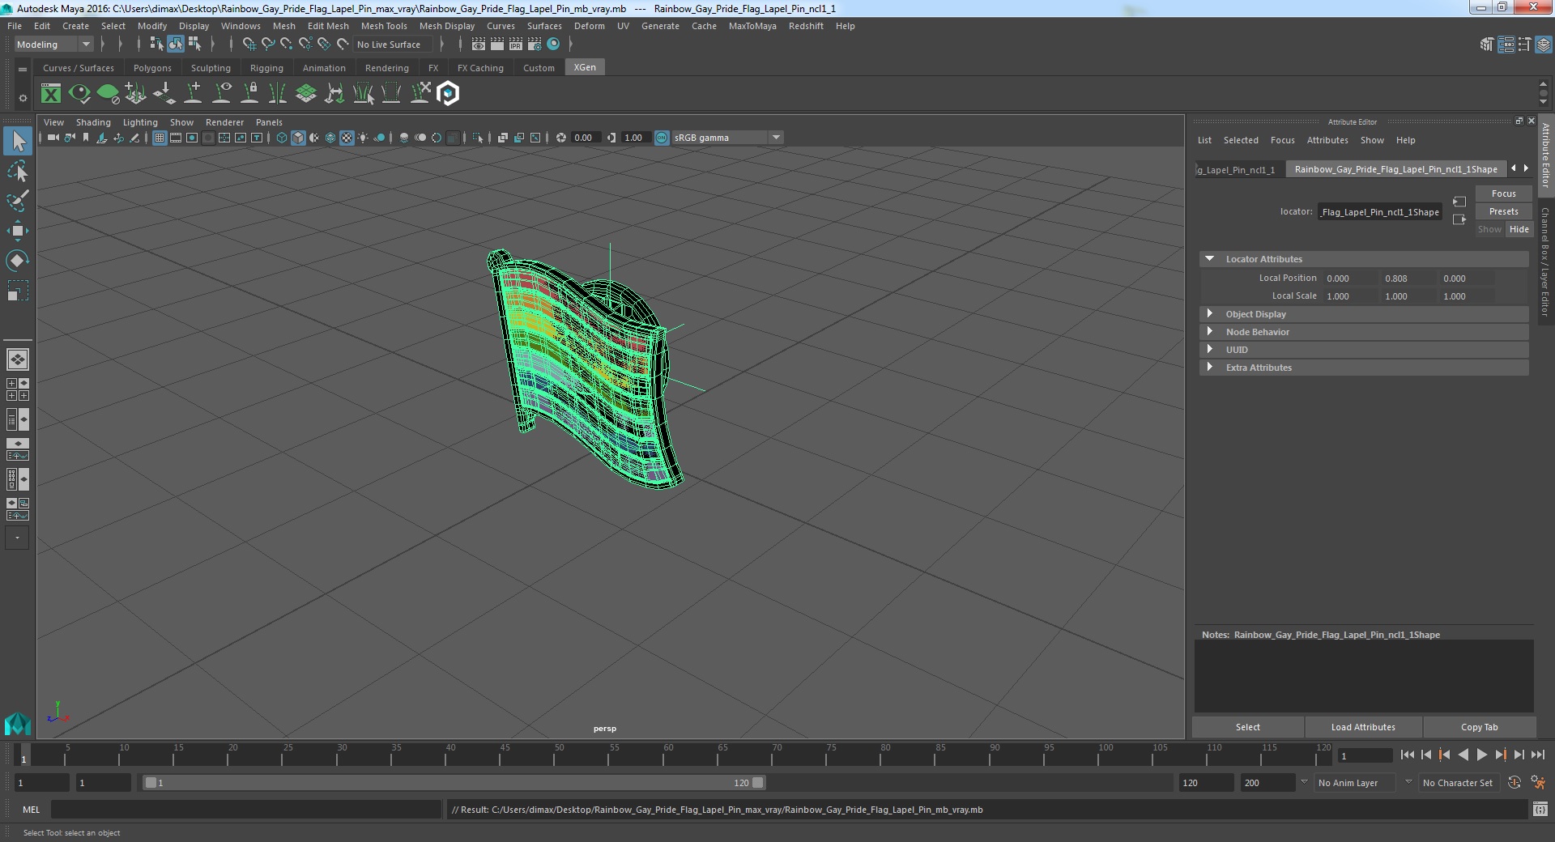Open animation preferences icon near character set
Screen dimensions: 1555x842
click(x=1537, y=783)
